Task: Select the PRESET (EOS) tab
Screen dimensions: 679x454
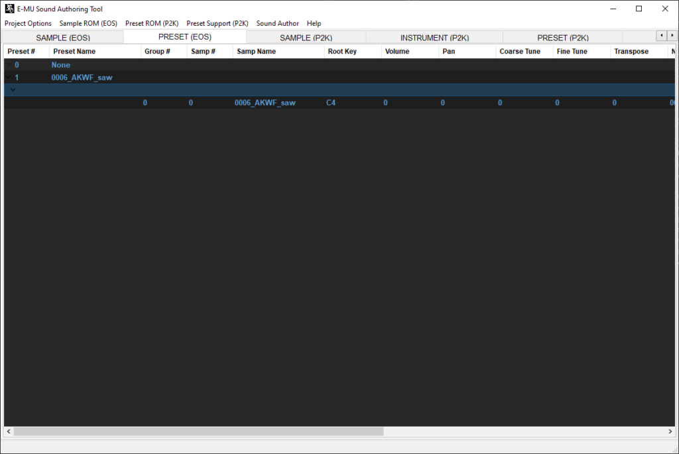Action: pos(185,37)
